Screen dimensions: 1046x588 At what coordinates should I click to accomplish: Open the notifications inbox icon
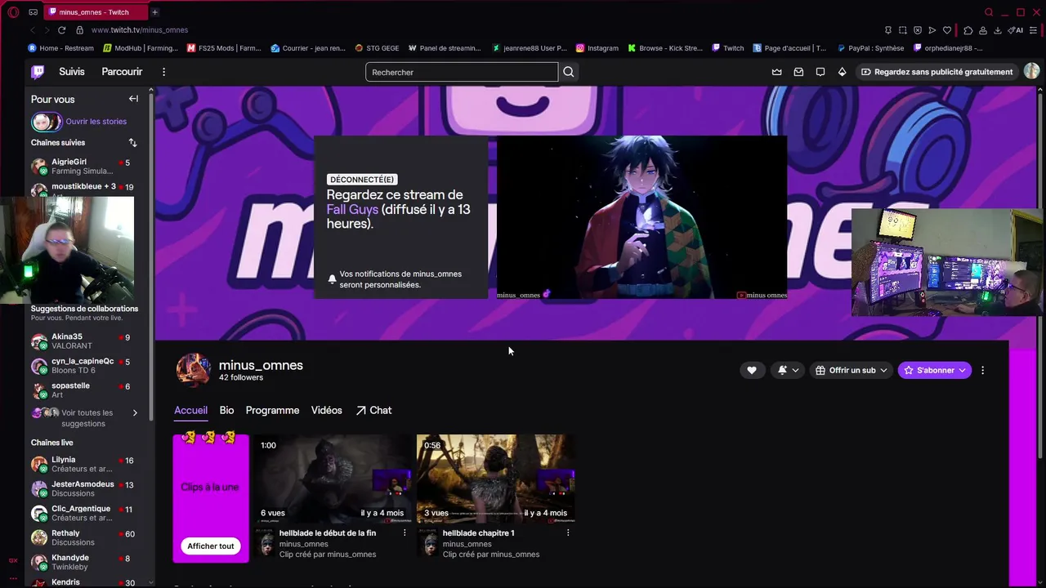pos(798,72)
